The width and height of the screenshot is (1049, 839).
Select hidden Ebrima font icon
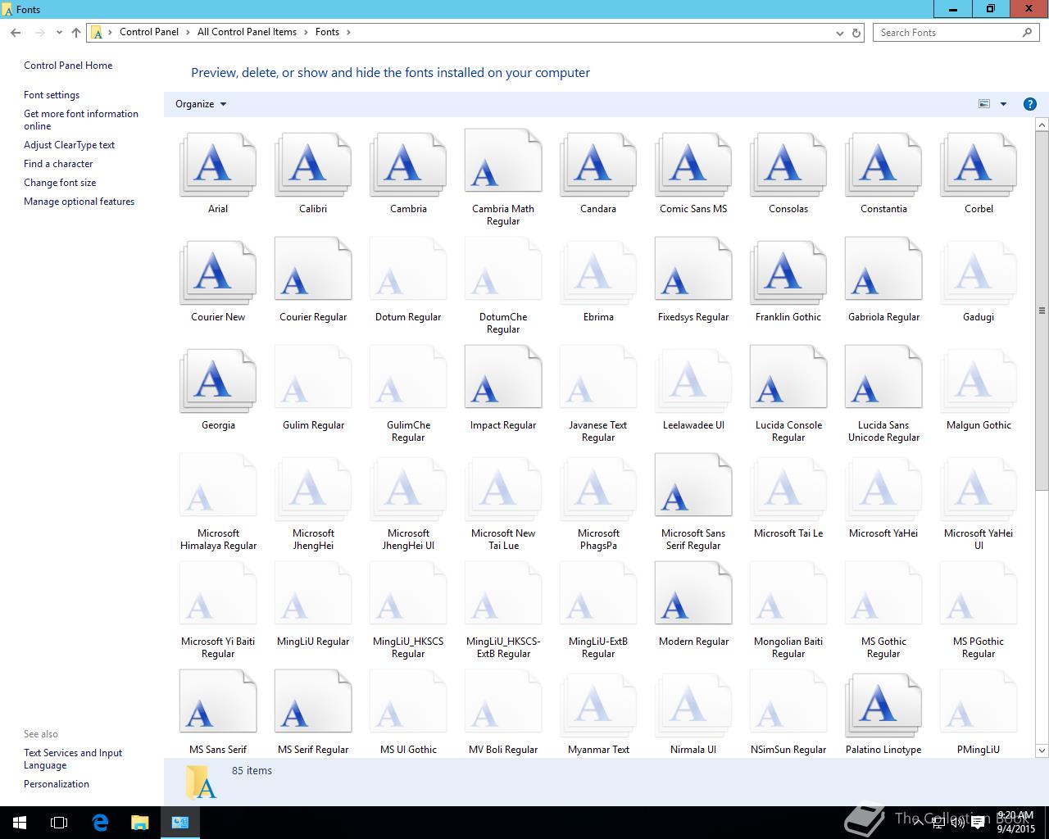click(598, 274)
